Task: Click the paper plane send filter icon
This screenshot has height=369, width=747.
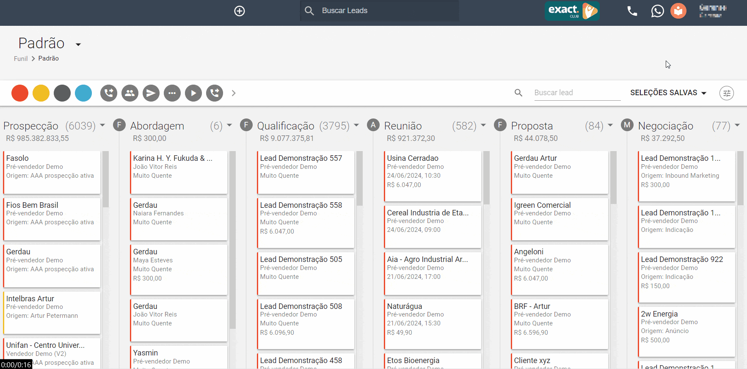Action: point(151,93)
